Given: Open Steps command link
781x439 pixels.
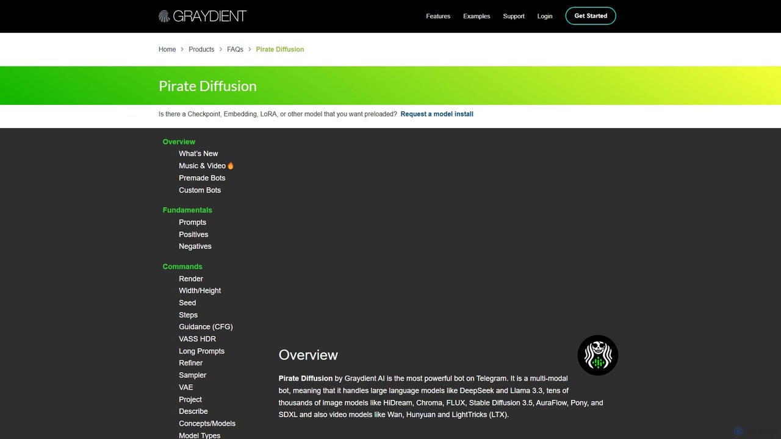Looking at the screenshot, I should coord(188,315).
